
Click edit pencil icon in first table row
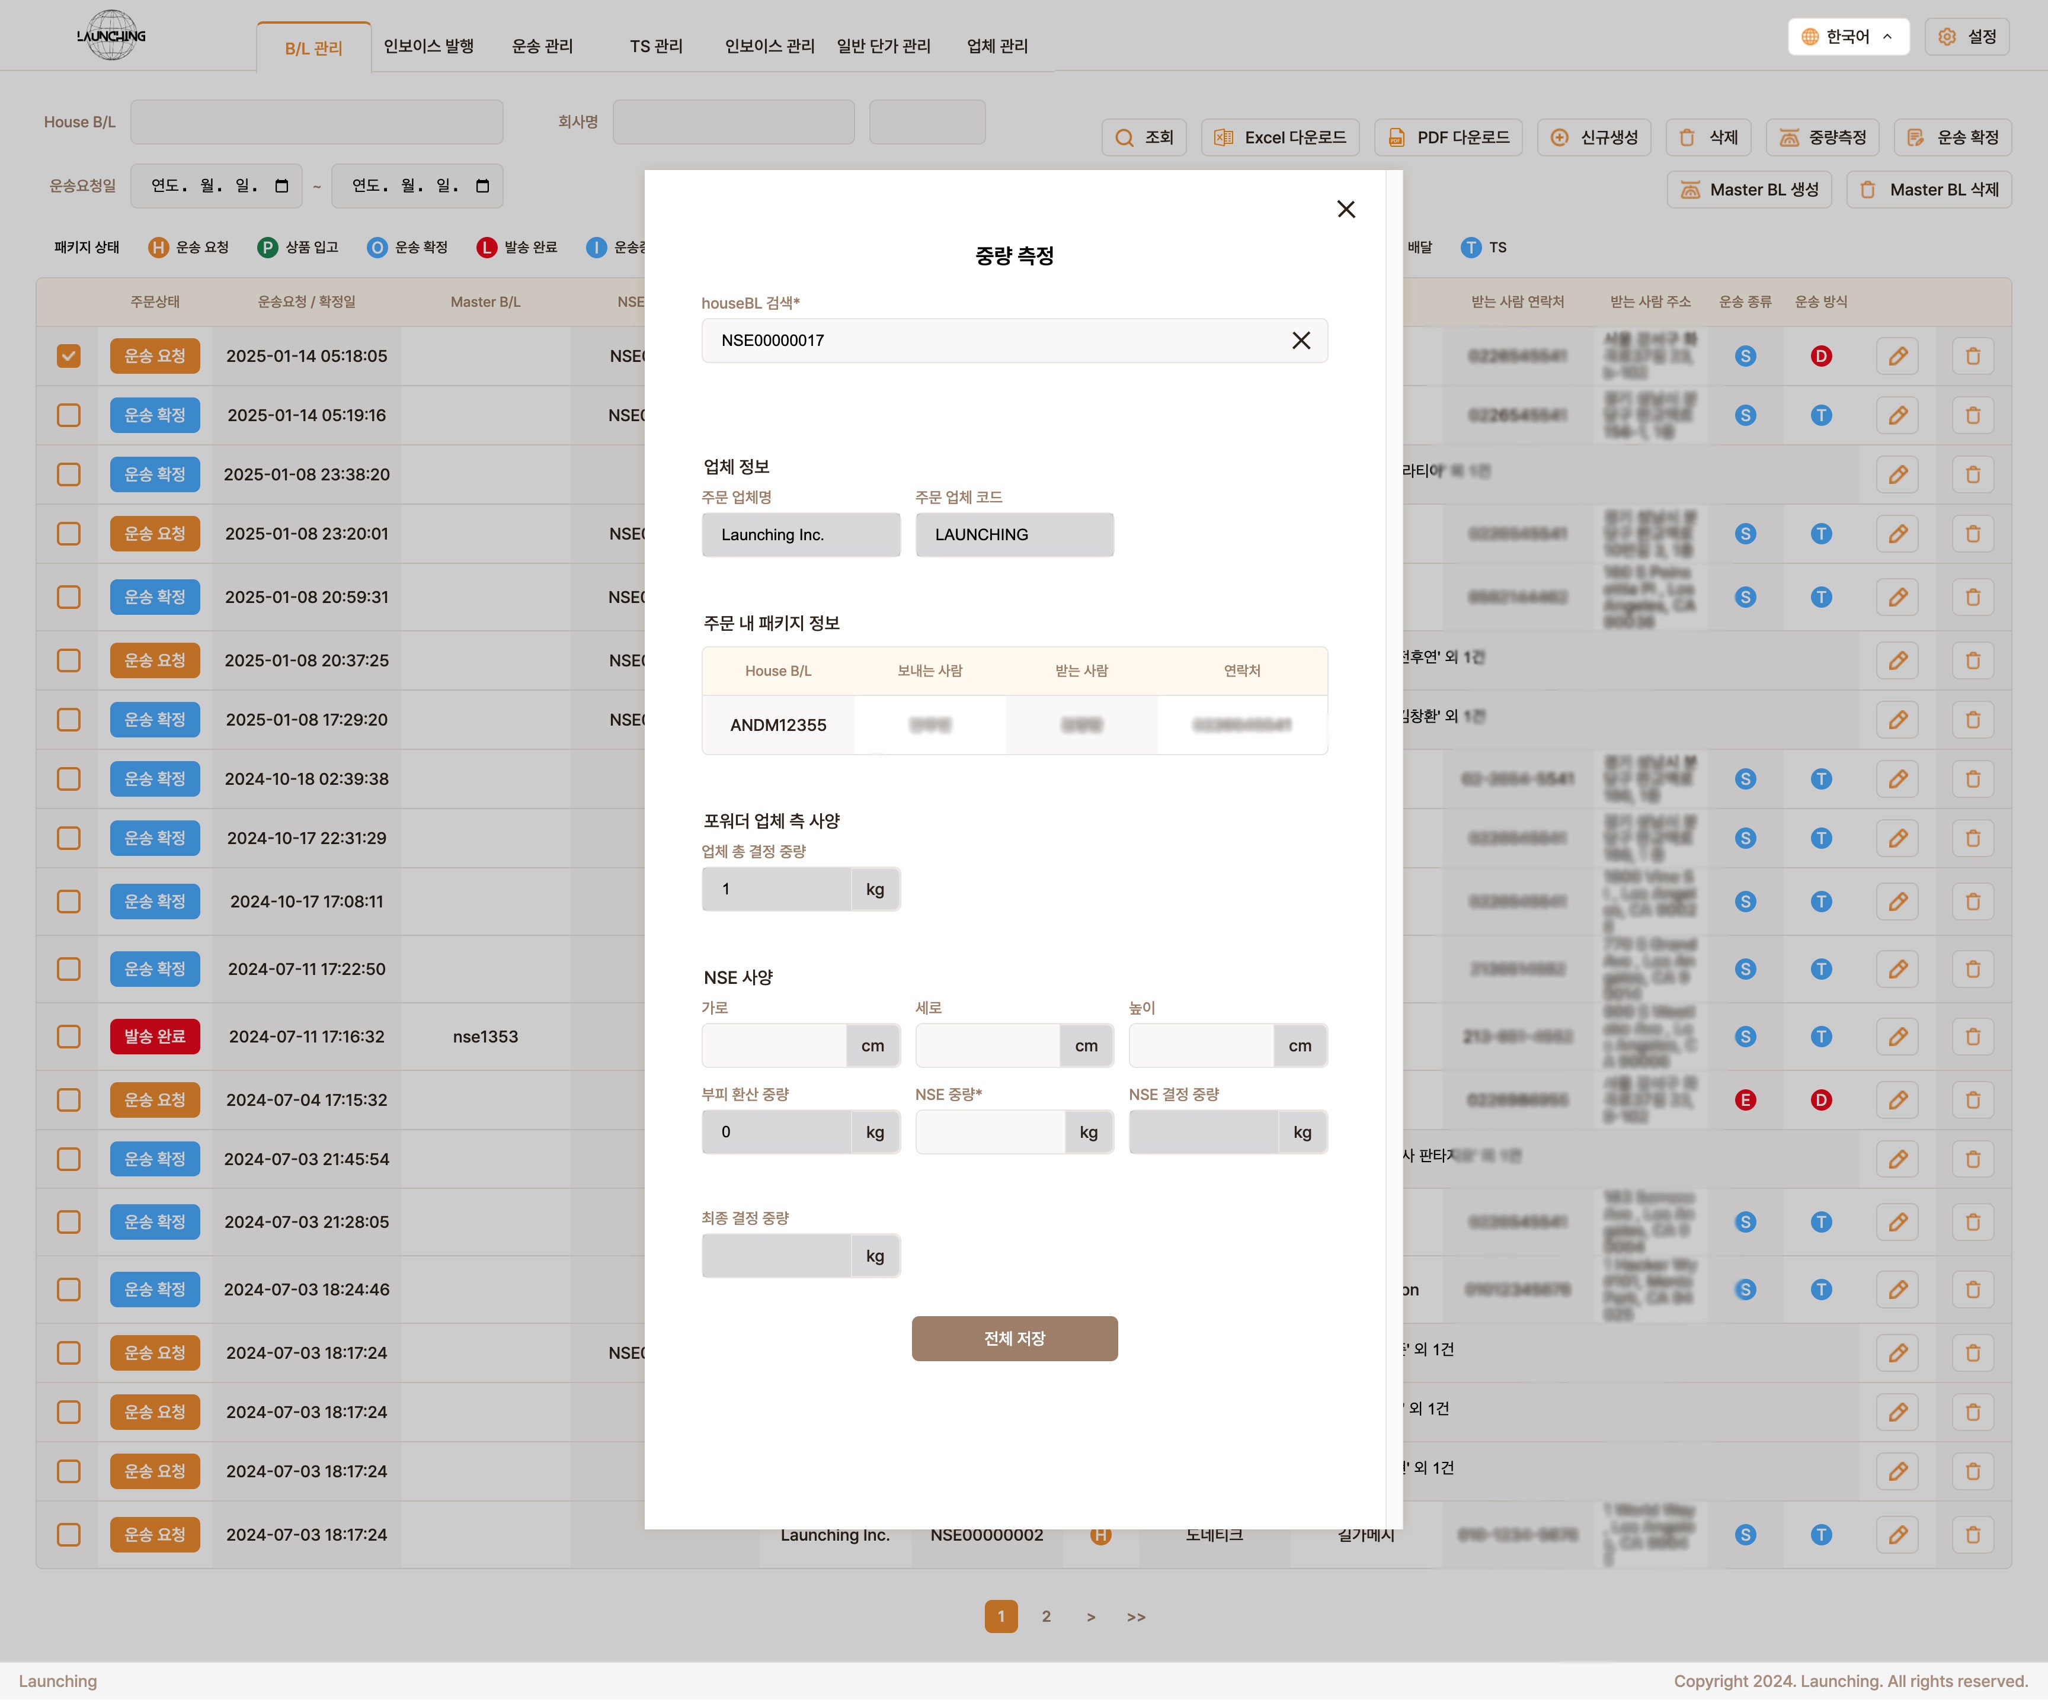pyautogui.click(x=1897, y=356)
